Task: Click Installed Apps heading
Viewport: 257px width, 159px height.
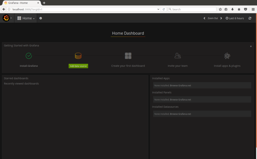Action: point(161,78)
